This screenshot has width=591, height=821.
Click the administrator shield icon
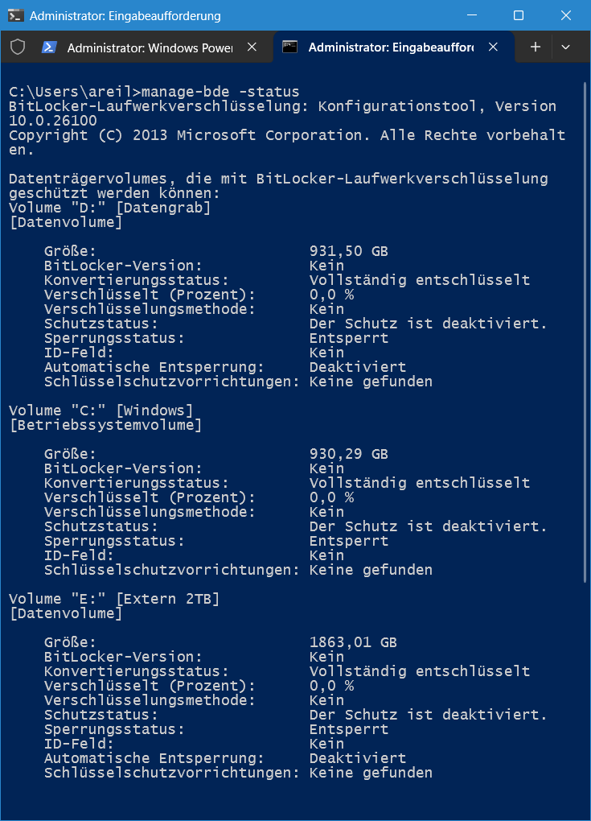pyautogui.click(x=18, y=47)
